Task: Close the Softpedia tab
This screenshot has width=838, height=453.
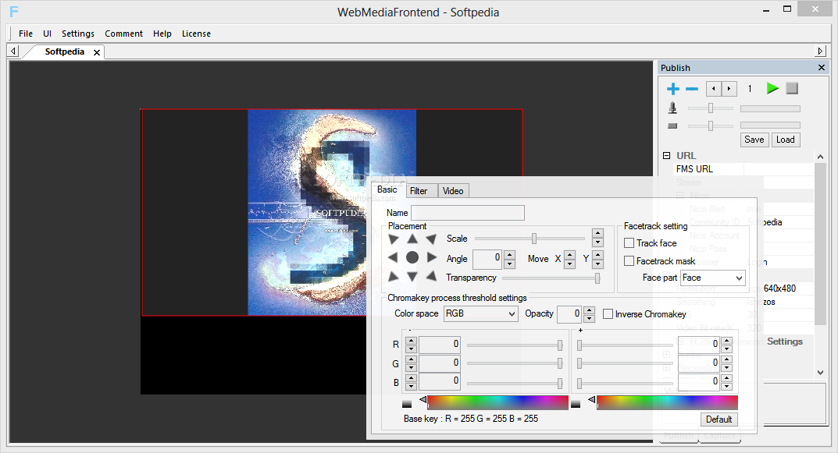Action: 97,52
